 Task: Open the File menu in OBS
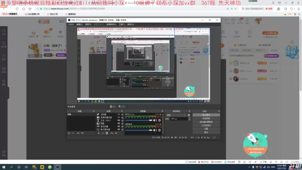[71, 25]
